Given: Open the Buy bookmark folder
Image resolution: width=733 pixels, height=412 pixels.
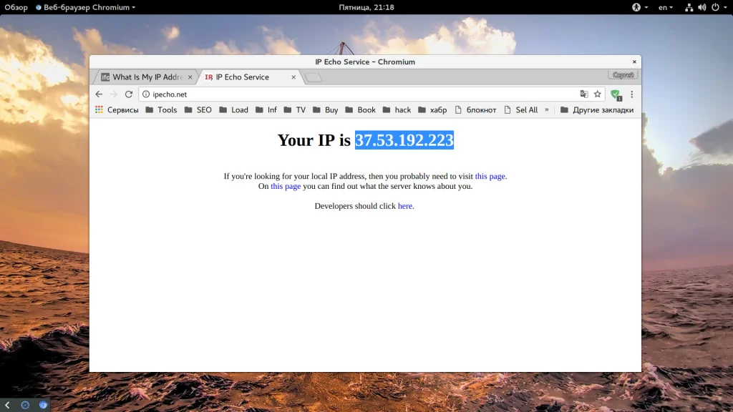Looking at the screenshot, I should coord(326,109).
